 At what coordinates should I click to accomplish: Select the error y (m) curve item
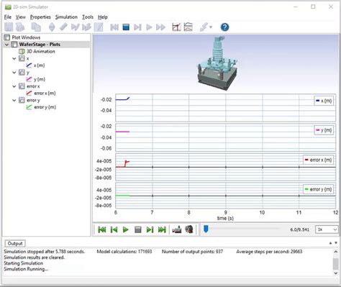45,107
